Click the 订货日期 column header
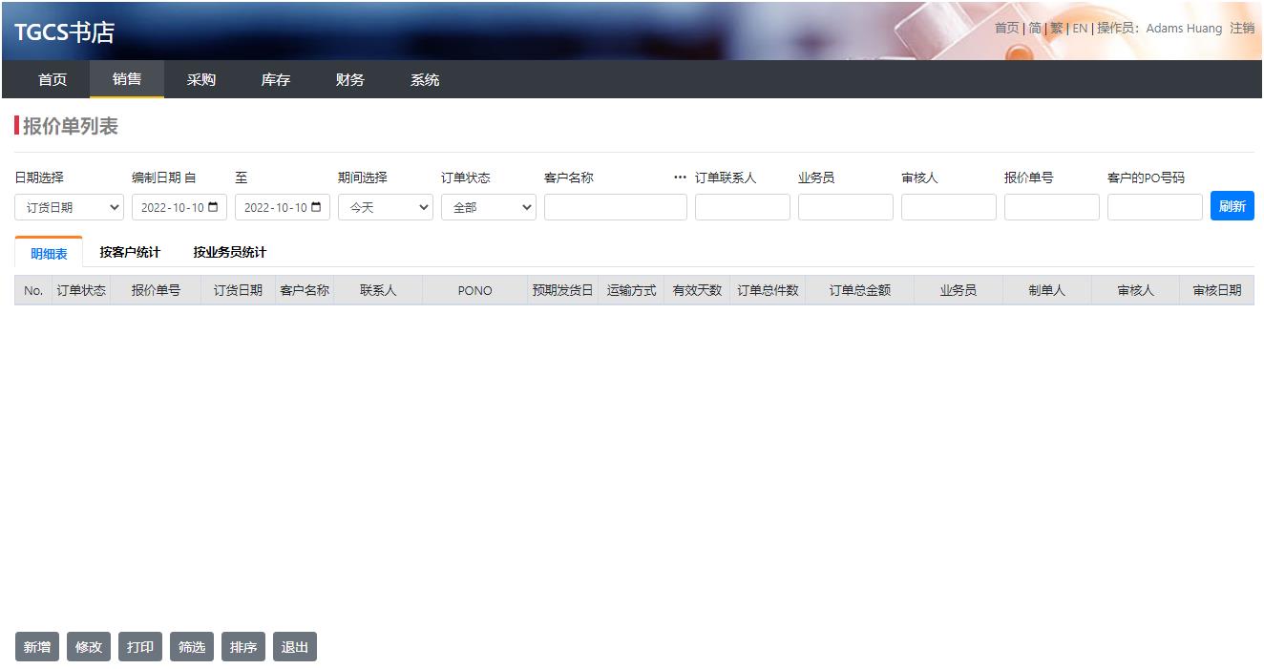 238,290
